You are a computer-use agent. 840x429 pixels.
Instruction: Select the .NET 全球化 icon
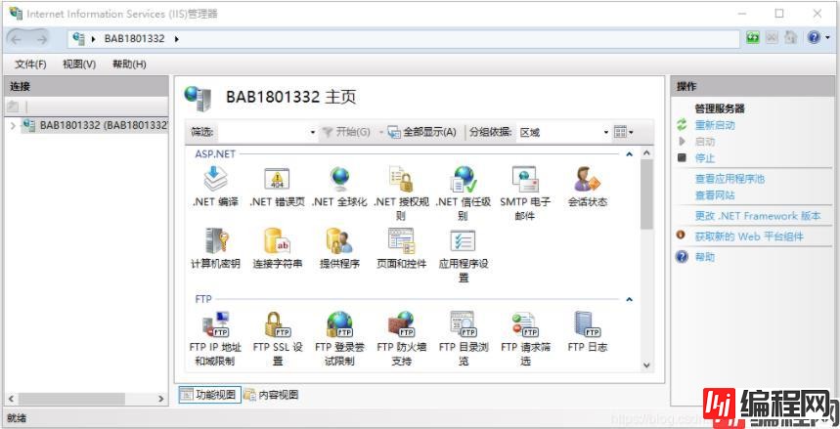coord(339,181)
